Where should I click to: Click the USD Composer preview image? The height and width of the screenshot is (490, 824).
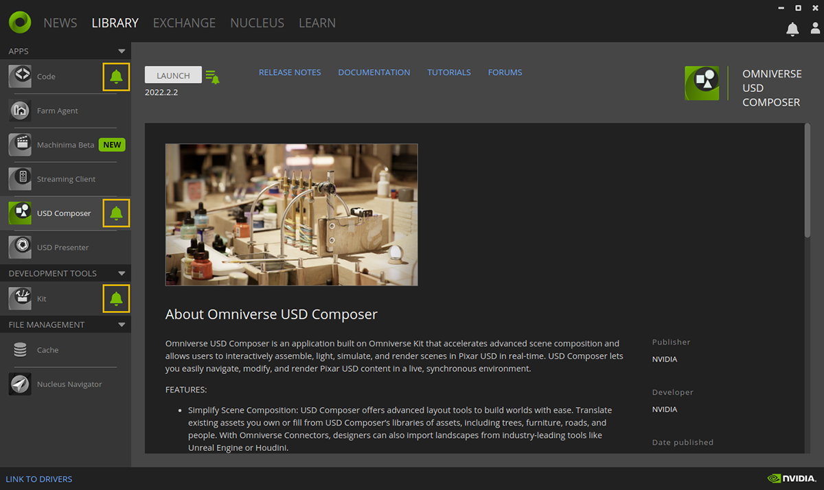[x=292, y=215]
